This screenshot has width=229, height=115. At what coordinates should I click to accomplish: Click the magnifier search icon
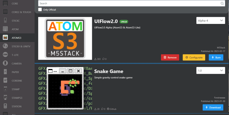[x=222, y=3]
